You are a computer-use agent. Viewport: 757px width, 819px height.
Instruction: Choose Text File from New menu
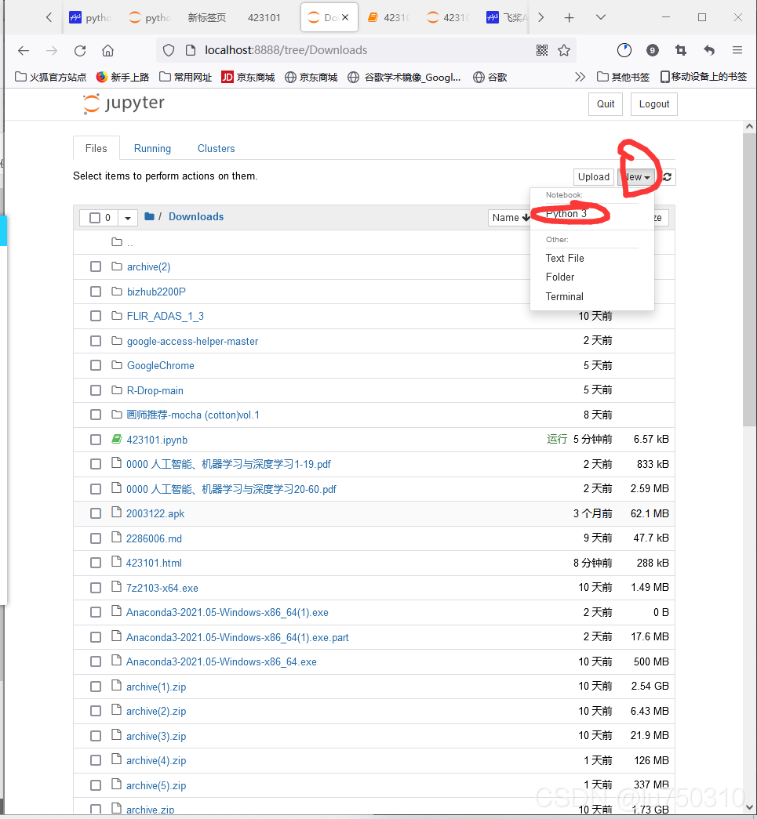click(x=565, y=258)
